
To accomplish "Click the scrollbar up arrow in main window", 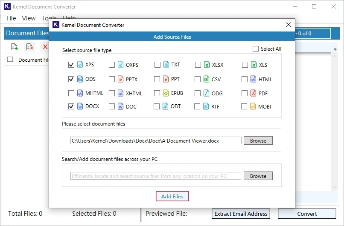I will coord(334,57).
